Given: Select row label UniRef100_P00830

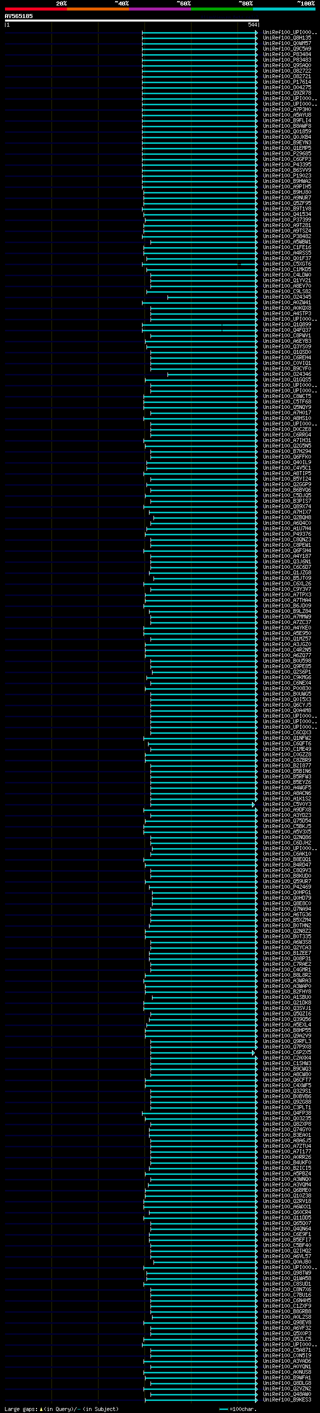Looking at the screenshot, I should coord(287,688).
